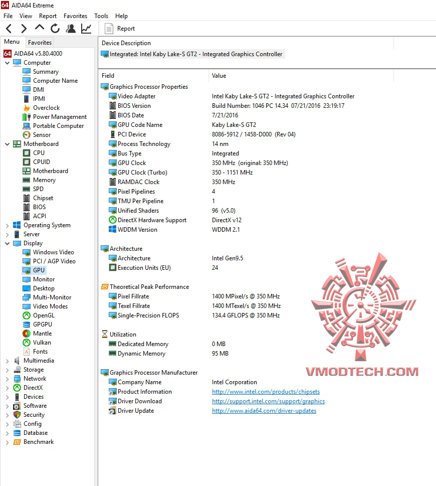Open the Tools menu

101,16
